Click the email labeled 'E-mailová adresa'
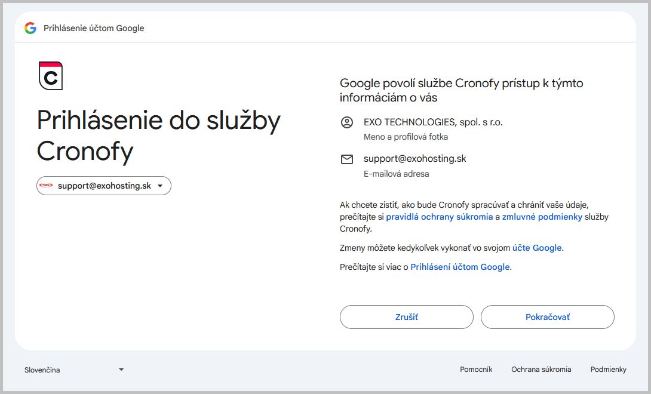Image resolution: width=651 pixels, height=394 pixels. pyautogui.click(x=414, y=159)
